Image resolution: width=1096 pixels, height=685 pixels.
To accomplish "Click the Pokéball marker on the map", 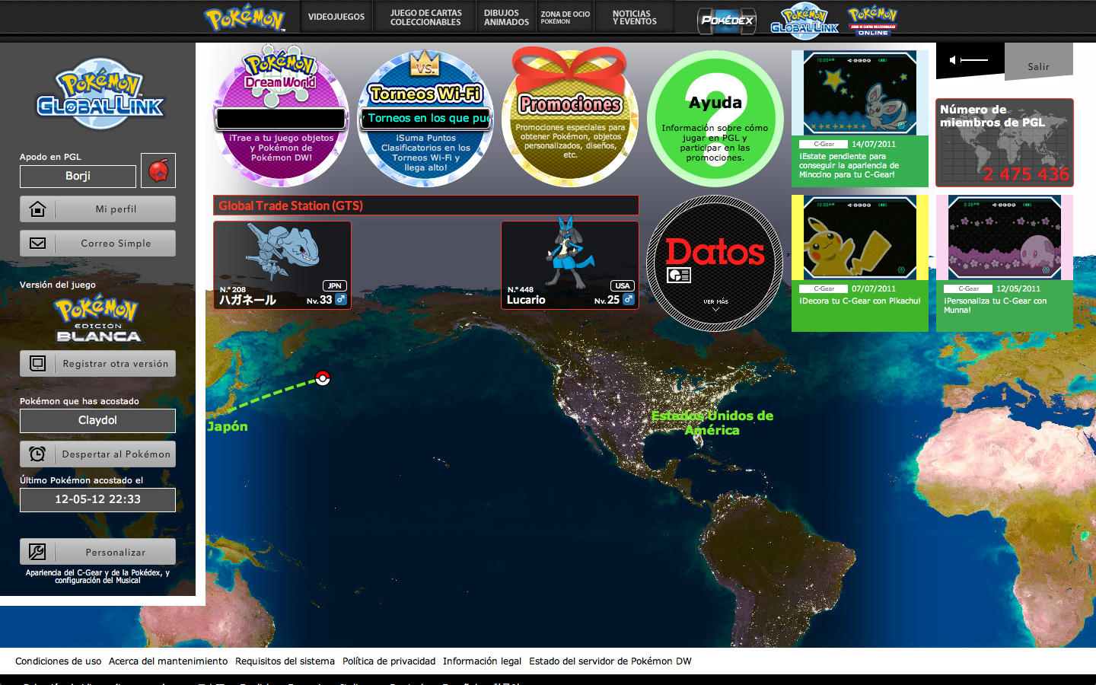I will coord(323,378).
